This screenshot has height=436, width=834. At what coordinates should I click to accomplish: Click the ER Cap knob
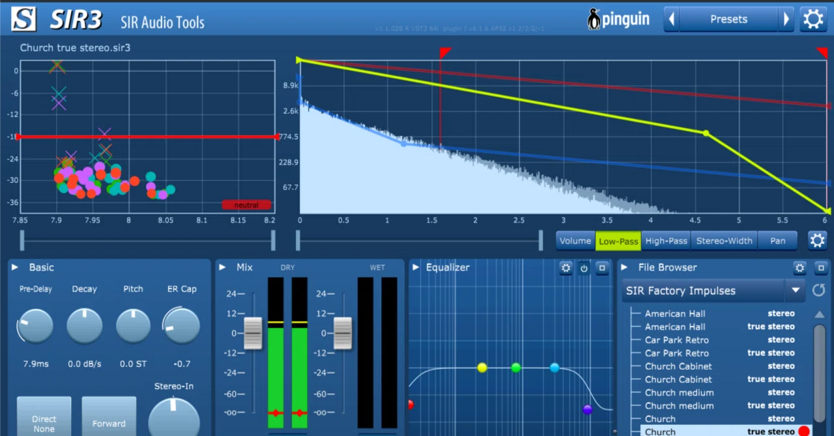[x=182, y=326]
